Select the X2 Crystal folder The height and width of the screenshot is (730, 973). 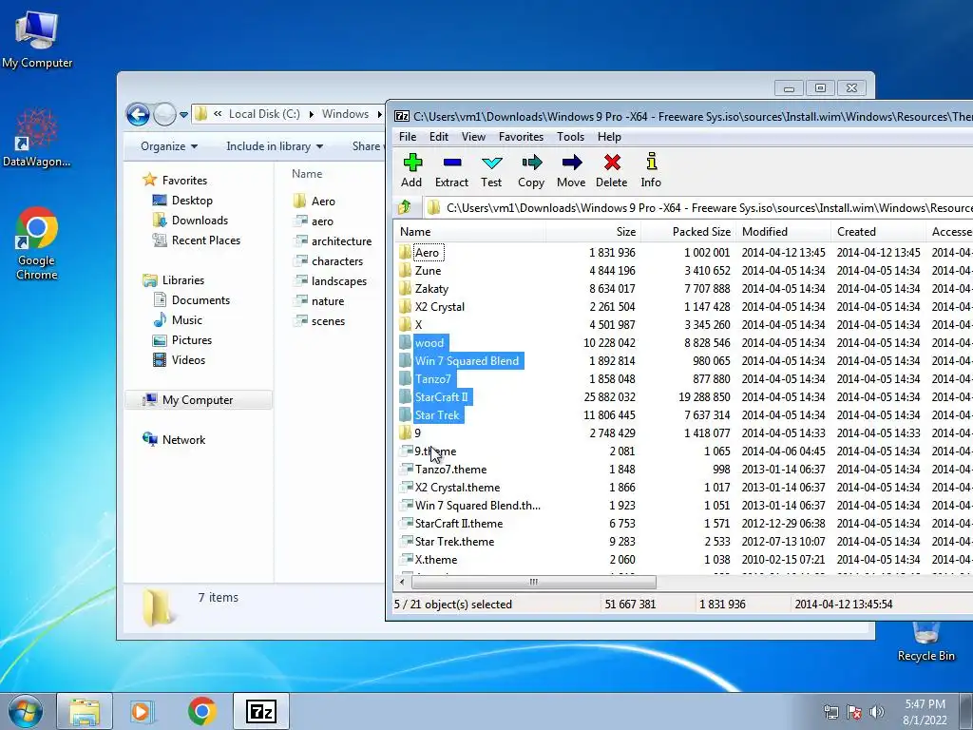[x=439, y=307]
